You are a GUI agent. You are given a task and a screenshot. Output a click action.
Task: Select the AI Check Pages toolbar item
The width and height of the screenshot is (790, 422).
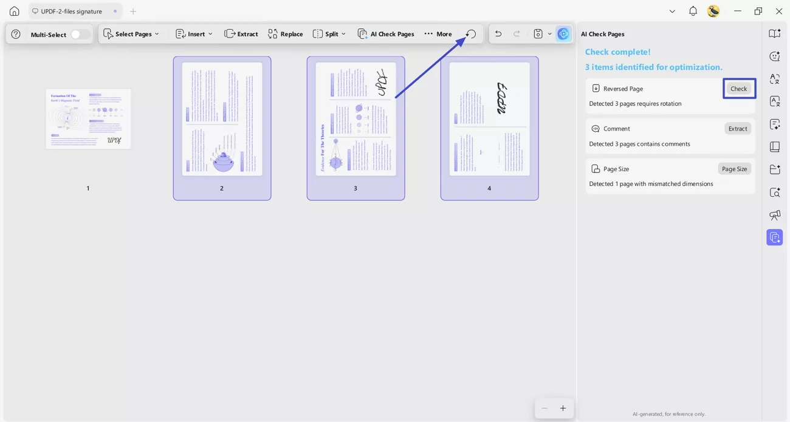(385, 33)
